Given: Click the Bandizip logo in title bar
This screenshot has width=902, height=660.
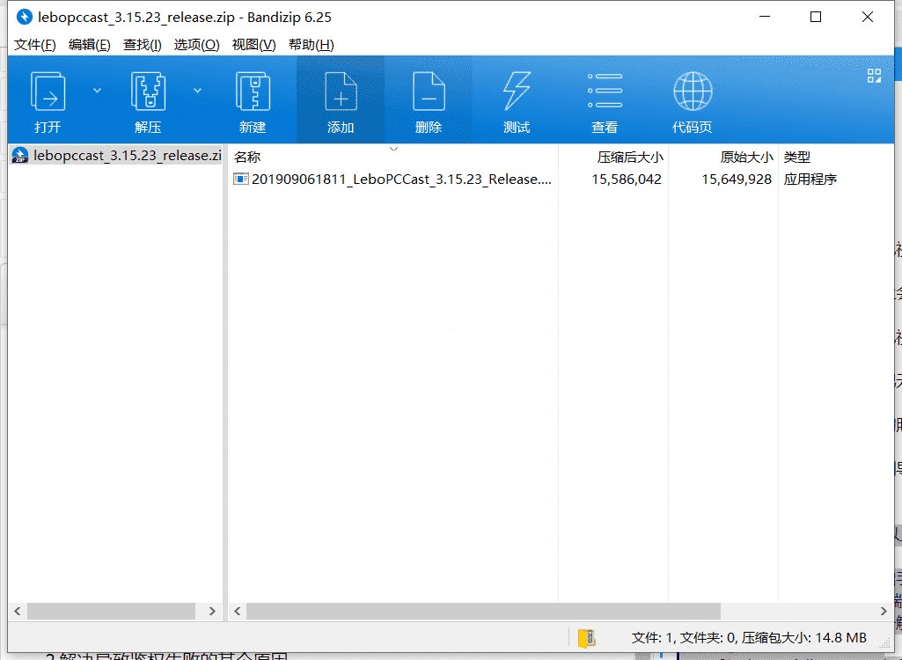Looking at the screenshot, I should pos(24,18).
